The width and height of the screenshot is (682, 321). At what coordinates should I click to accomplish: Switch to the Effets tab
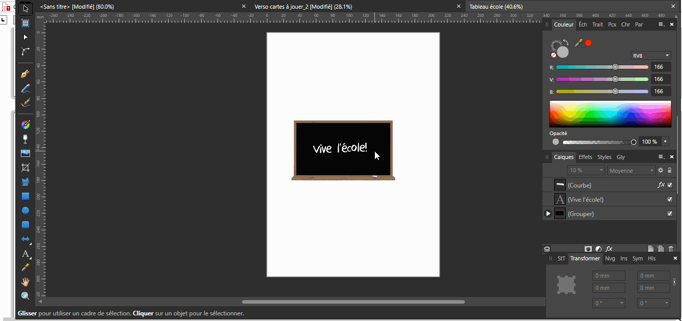[585, 157]
